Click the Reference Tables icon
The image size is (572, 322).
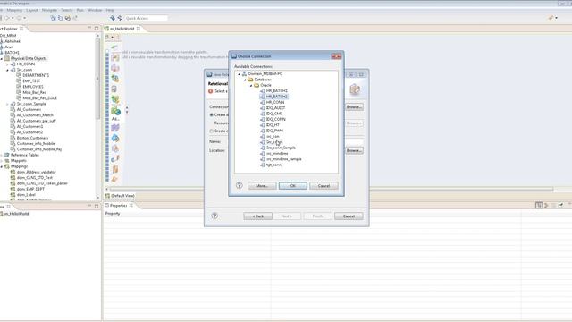pyautogui.click(x=7, y=155)
